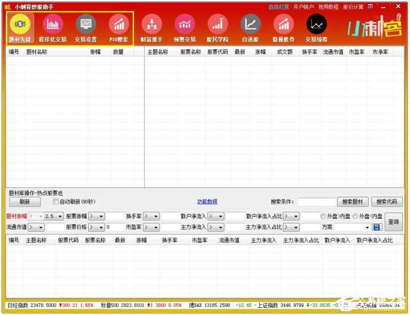The height and width of the screenshot is (315, 410).
Task: Open the 自选股 tab
Action: [250, 26]
